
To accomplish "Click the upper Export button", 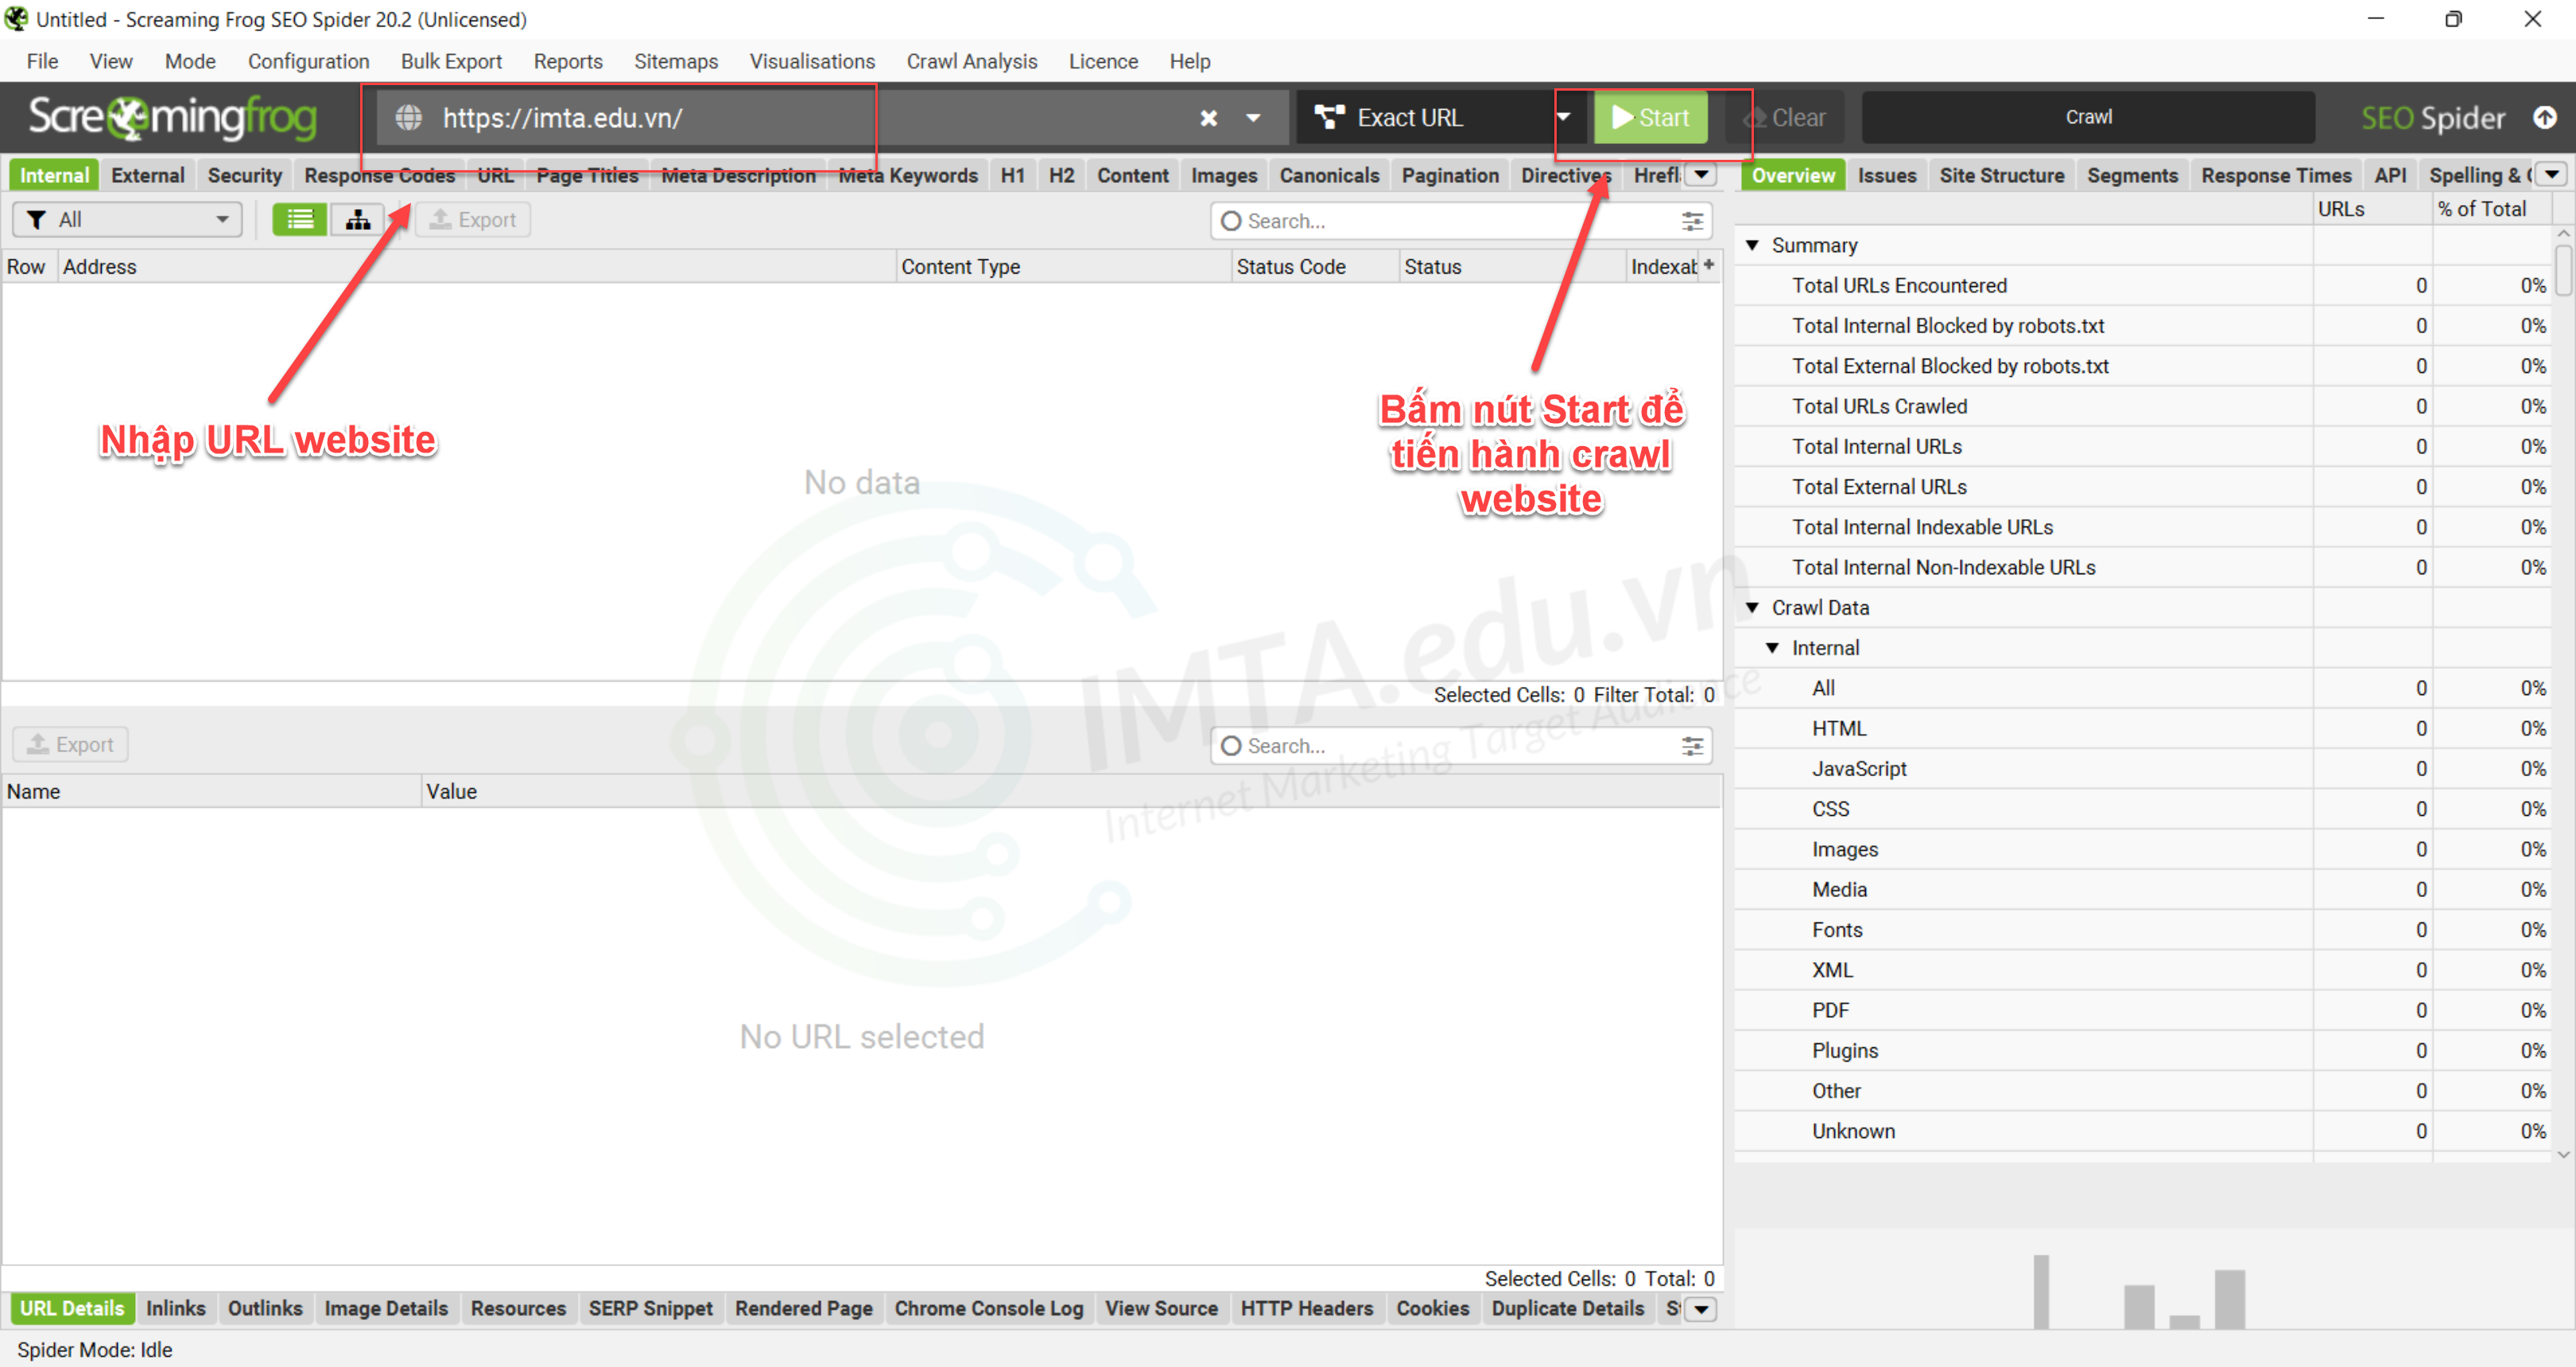I will pos(473,220).
